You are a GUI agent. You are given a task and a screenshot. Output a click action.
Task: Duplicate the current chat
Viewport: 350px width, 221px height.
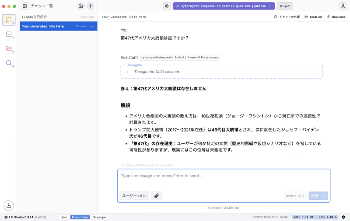tap(336, 17)
